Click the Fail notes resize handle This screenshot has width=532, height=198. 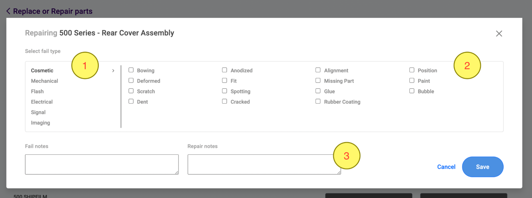177,173
